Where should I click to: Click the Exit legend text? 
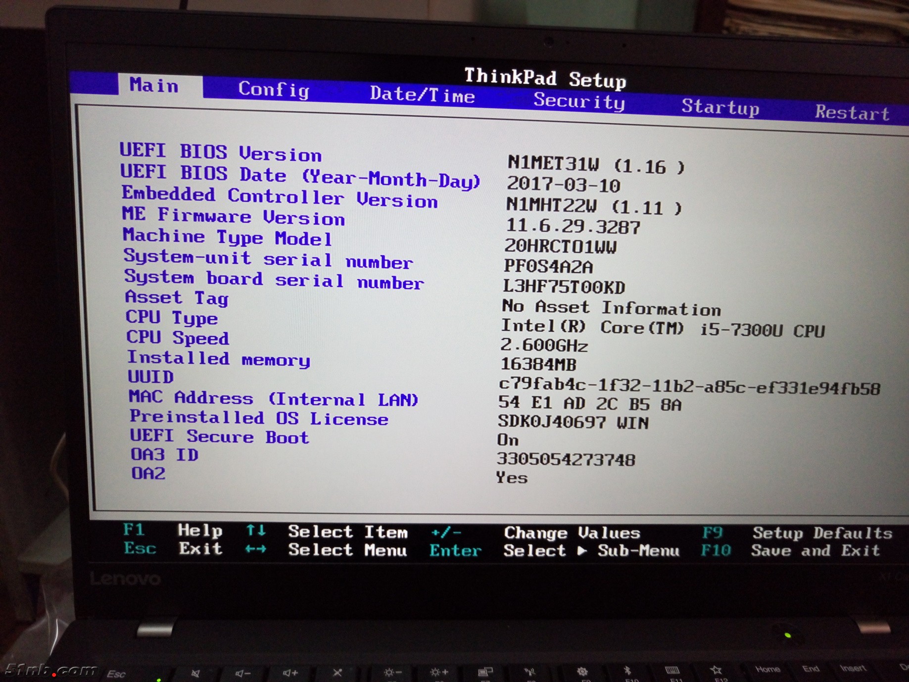click(x=200, y=549)
